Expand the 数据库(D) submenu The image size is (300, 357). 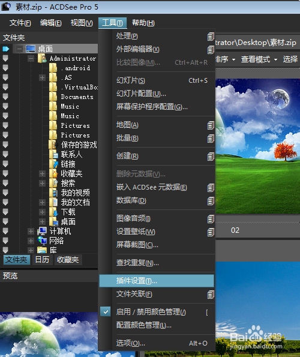coord(157,200)
